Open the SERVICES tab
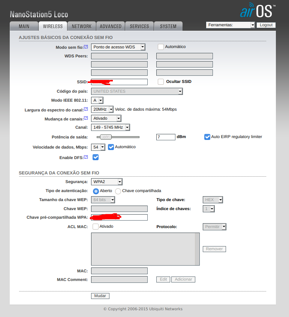This screenshot has height=317, width=289. pyautogui.click(x=139, y=26)
